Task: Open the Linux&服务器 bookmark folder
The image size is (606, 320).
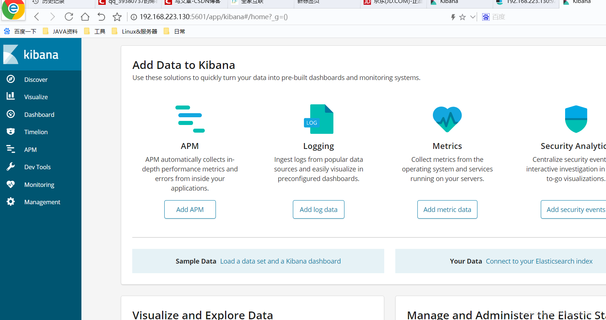Action: pos(135,31)
